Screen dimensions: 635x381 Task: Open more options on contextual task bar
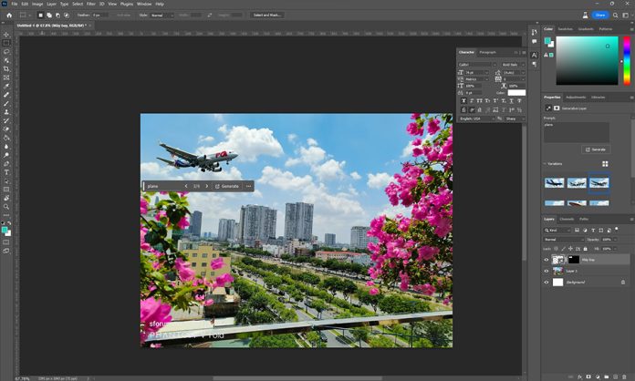point(248,186)
